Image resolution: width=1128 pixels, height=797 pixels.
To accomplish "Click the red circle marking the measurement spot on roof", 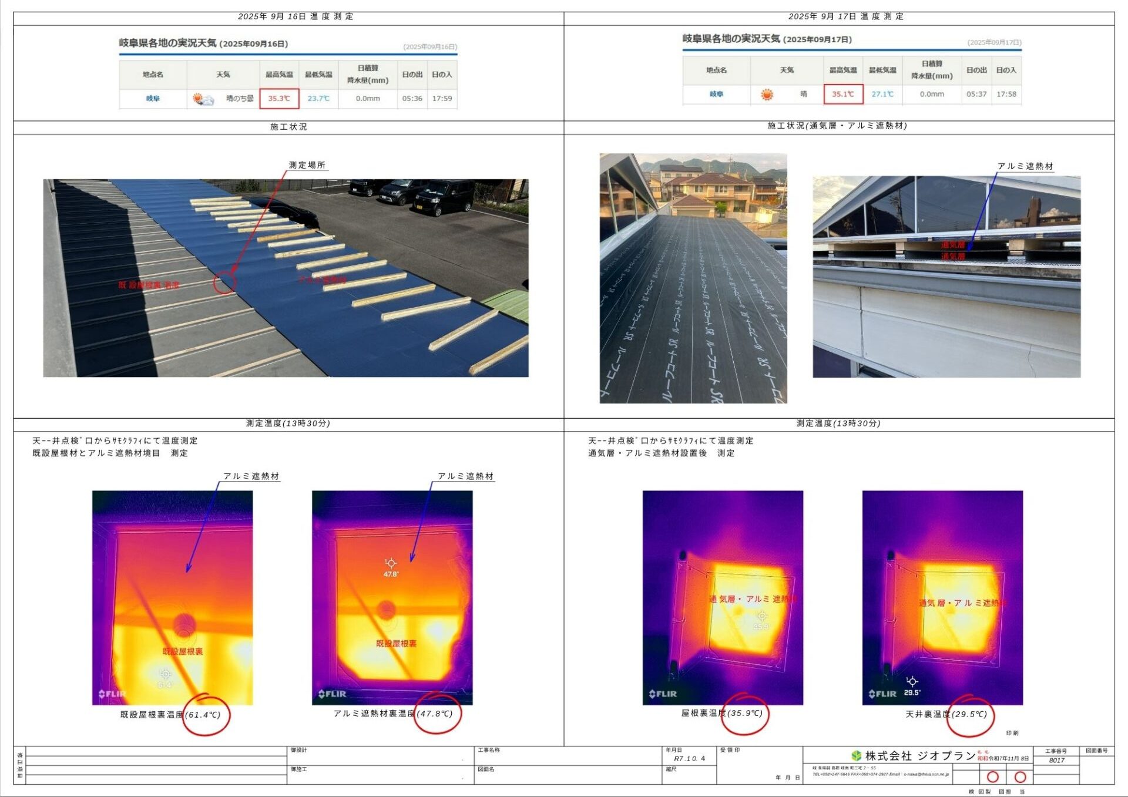I will coord(224,283).
